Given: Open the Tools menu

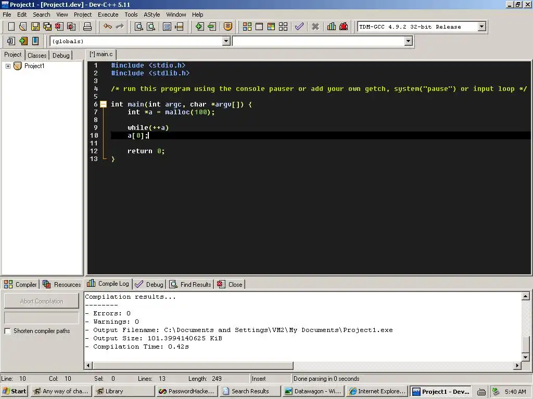Looking at the screenshot, I should point(131,15).
